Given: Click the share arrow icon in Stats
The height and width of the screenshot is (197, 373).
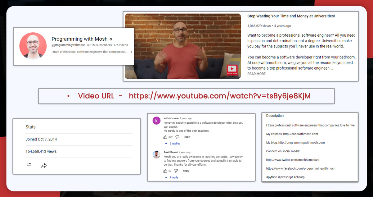Looking at the screenshot, I should click(x=44, y=165).
